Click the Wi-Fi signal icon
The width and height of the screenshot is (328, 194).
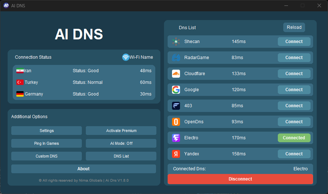(x=125, y=57)
